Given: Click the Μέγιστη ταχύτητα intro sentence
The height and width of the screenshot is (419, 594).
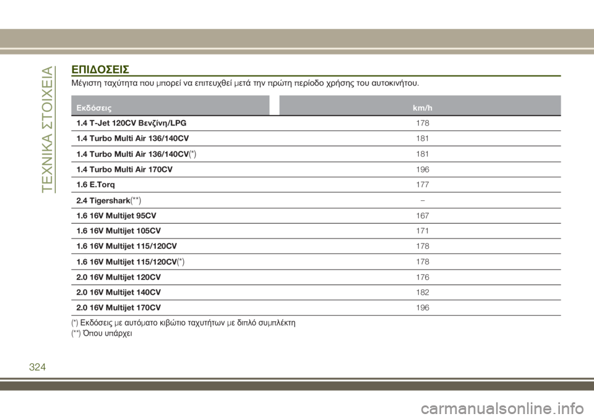Looking at the screenshot, I should click(245, 83).
